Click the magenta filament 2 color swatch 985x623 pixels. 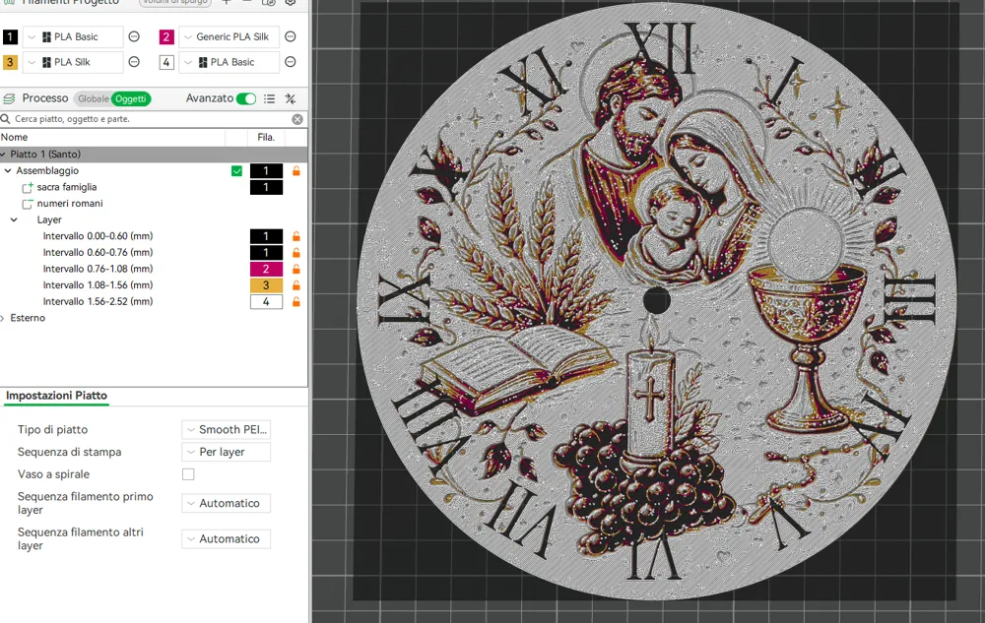pos(166,37)
